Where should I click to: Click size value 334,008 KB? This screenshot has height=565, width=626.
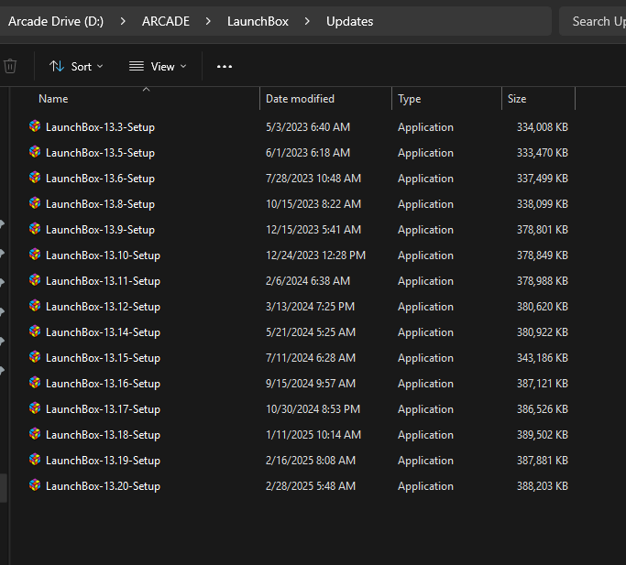coord(543,127)
